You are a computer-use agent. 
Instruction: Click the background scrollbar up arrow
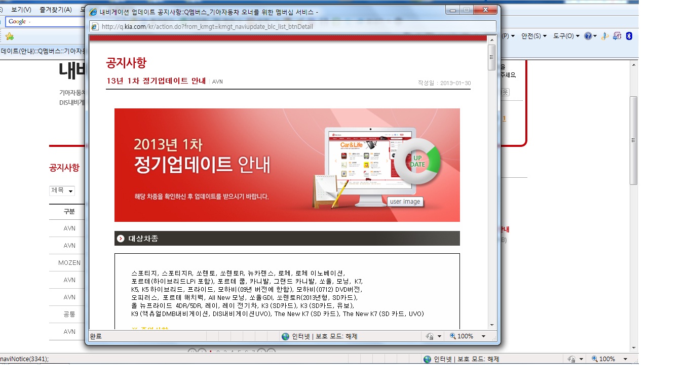(633, 64)
